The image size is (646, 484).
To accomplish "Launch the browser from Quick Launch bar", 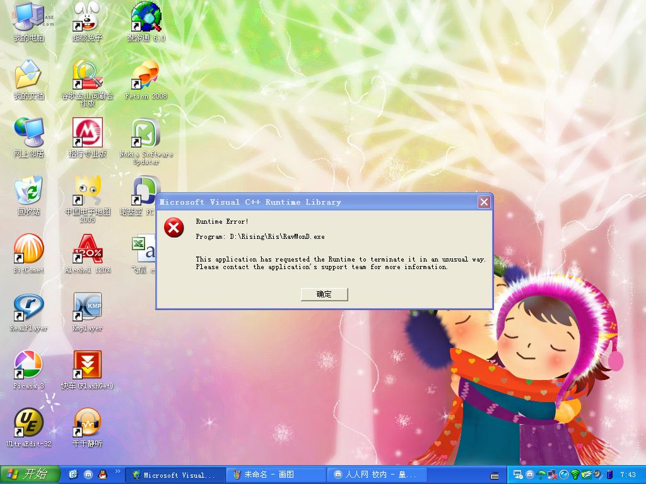I will pos(73,475).
